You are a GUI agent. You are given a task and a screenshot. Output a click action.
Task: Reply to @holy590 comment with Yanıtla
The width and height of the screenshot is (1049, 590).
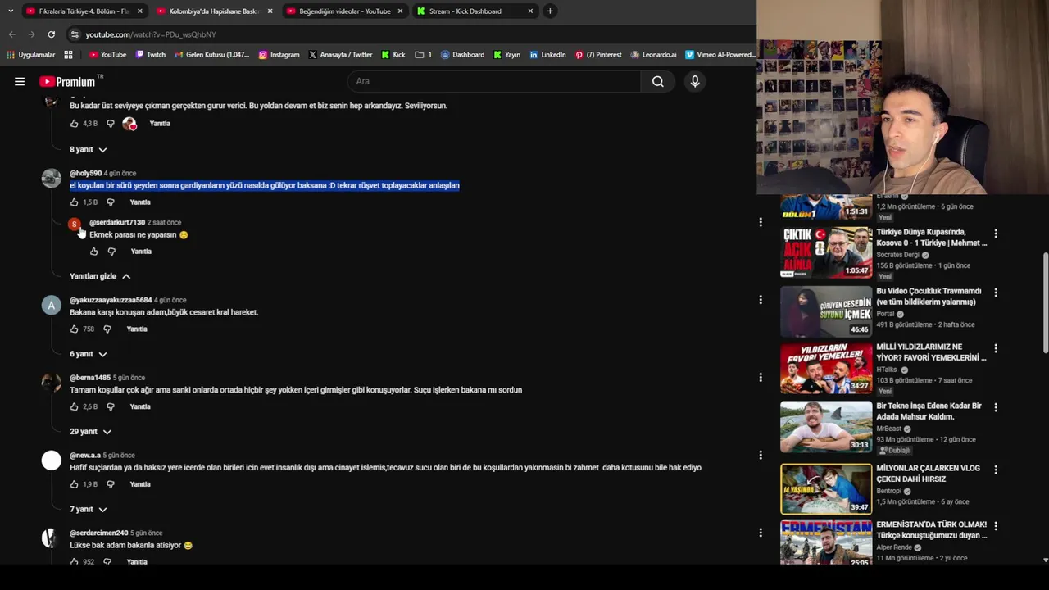140,202
